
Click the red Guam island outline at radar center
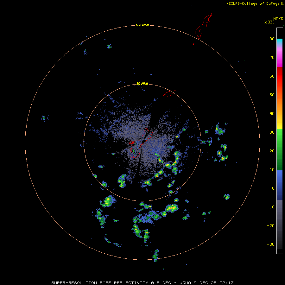click(x=141, y=143)
